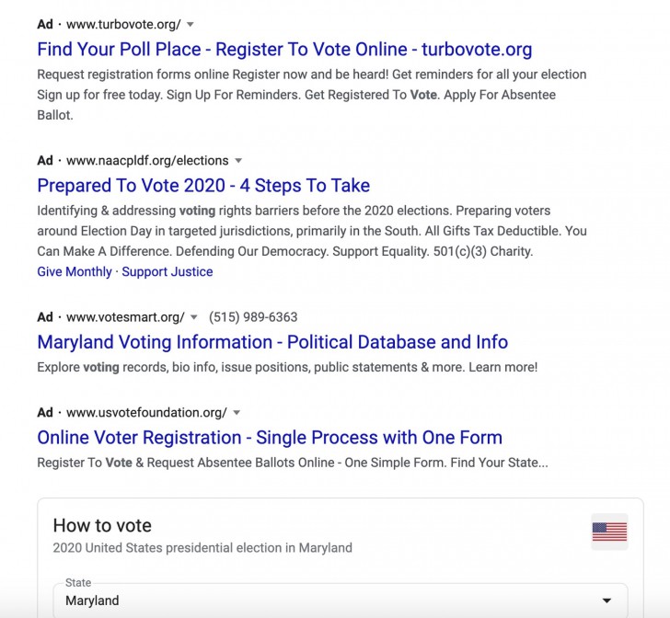Click the How to vote heading
This screenshot has height=618, width=670.
click(x=102, y=526)
